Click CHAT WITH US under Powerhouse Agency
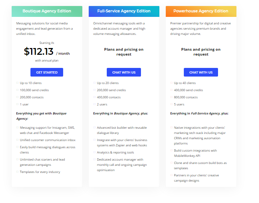Screen dimensions: 259x203 coord(201,72)
